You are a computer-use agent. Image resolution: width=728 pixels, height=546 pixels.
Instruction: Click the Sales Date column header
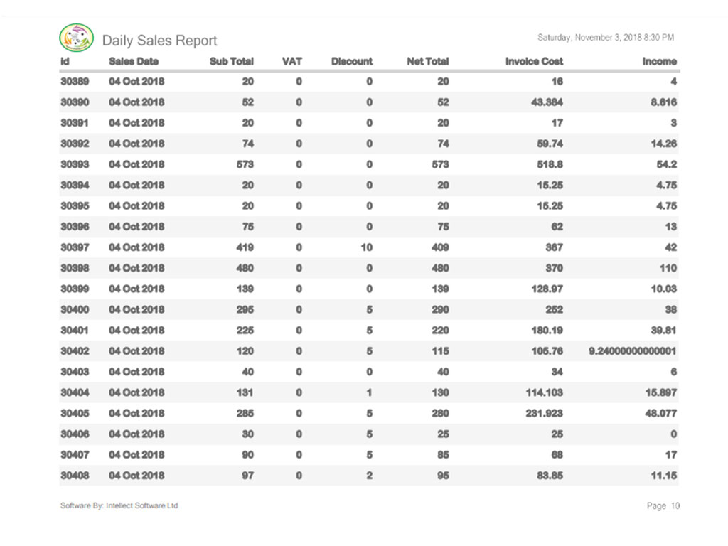coord(134,61)
